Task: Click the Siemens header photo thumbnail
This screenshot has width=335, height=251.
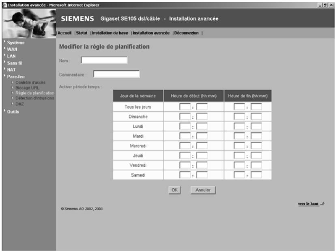Action: tap(29, 23)
